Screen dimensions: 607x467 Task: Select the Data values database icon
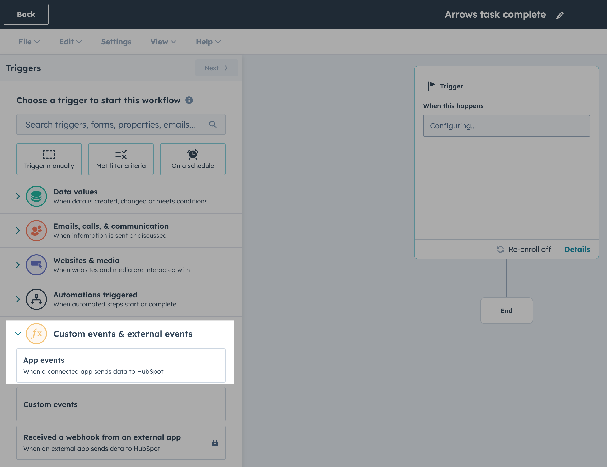(36, 196)
